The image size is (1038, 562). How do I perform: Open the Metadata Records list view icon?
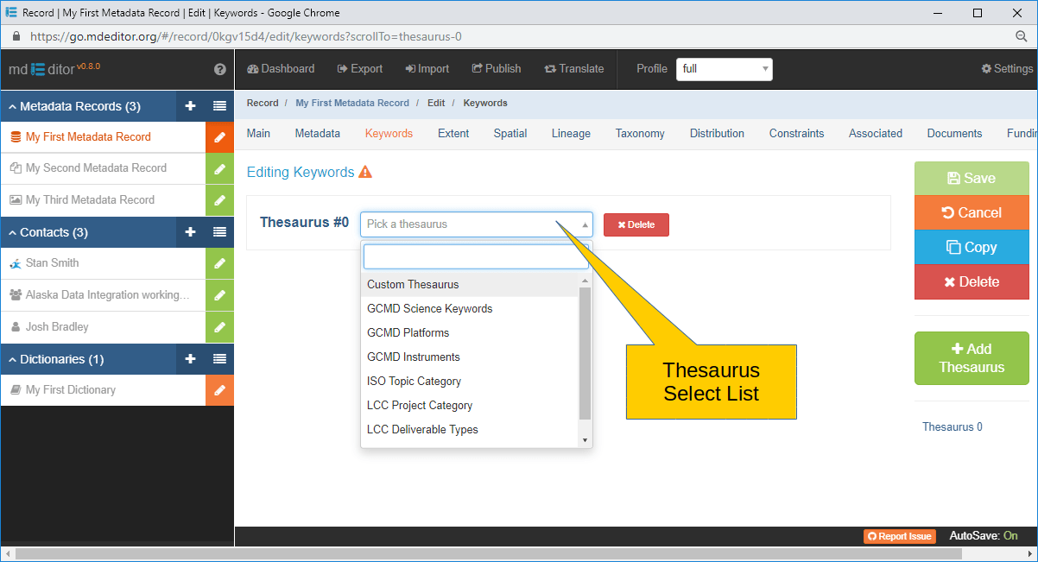click(x=218, y=105)
